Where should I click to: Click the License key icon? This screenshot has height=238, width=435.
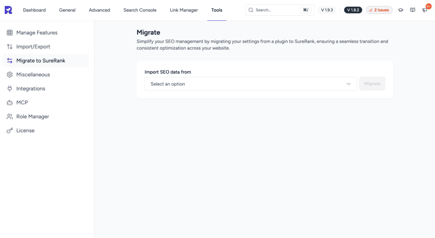[10, 130]
